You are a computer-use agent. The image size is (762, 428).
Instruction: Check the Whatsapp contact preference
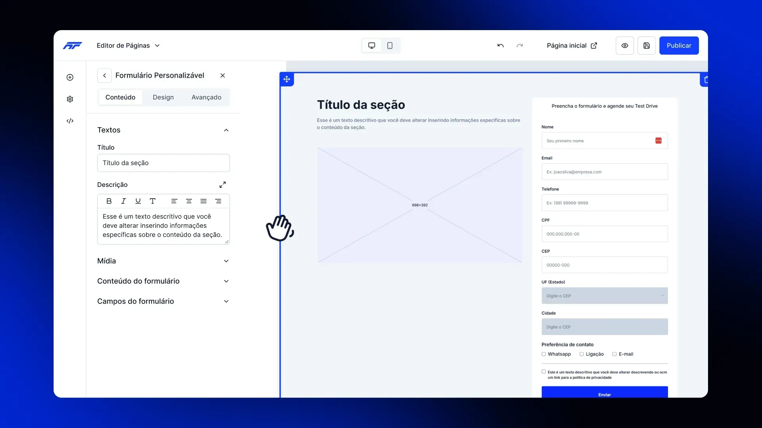[x=544, y=354]
